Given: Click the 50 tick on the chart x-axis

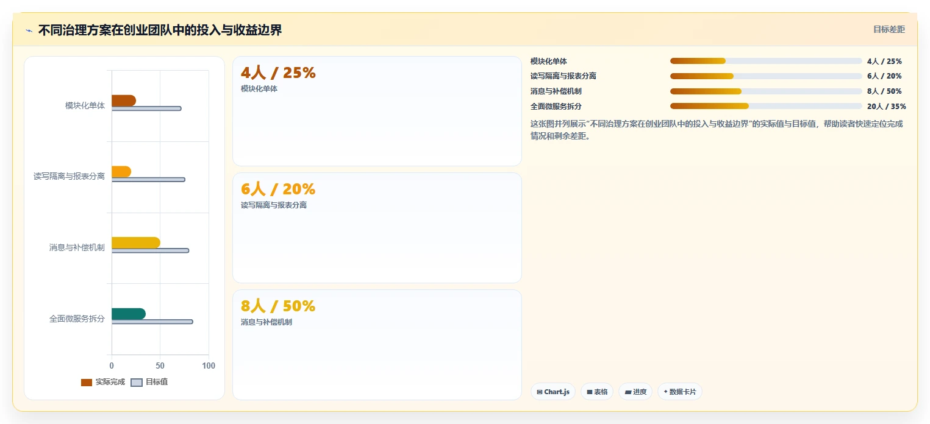Looking at the screenshot, I should tap(160, 366).
